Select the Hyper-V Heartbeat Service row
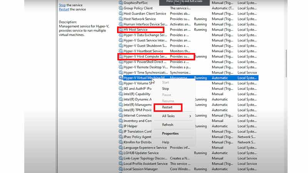The height and width of the screenshot is (173, 308). [x=188, y=51]
